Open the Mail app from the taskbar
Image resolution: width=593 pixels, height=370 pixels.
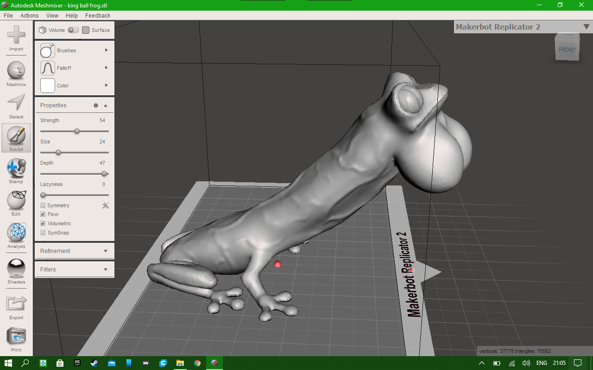pos(112,363)
